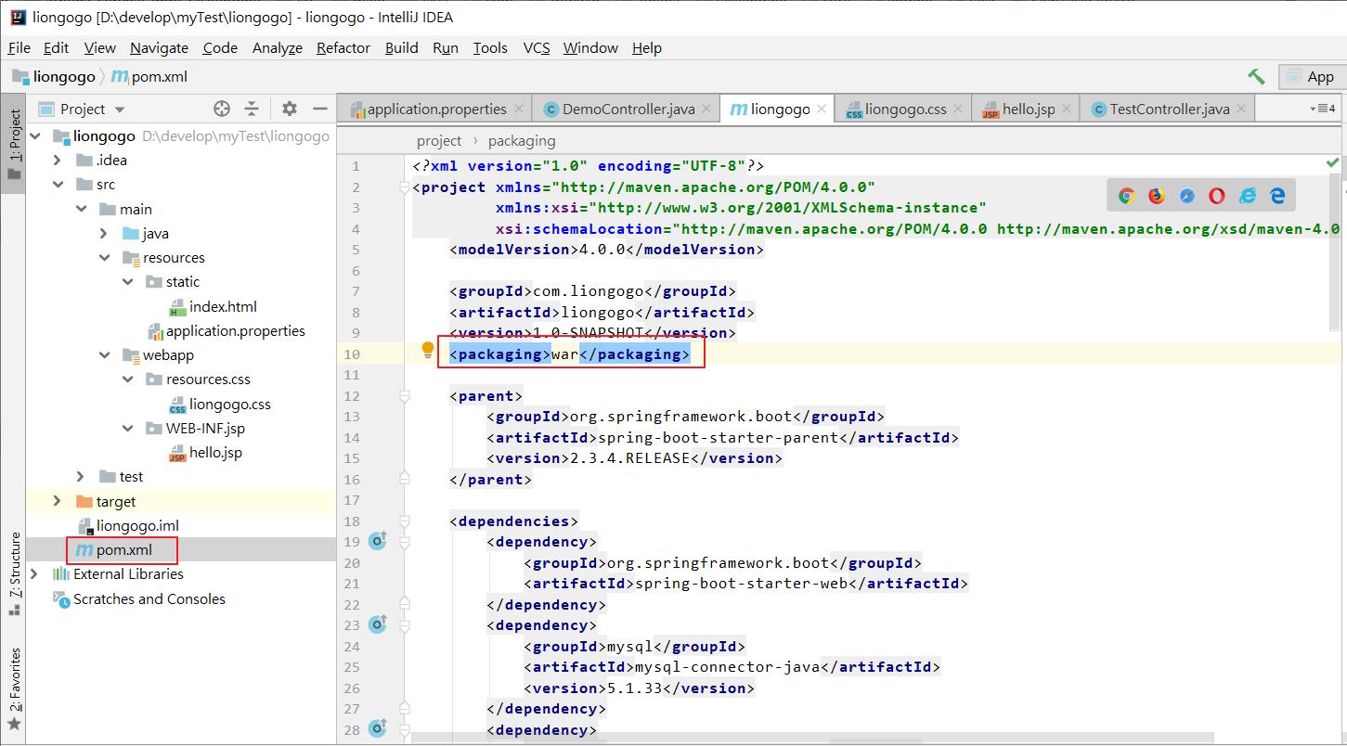The height and width of the screenshot is (746, 1347).
Task: Open in Internet Explorer browser icon
Action: [1248, 195]
